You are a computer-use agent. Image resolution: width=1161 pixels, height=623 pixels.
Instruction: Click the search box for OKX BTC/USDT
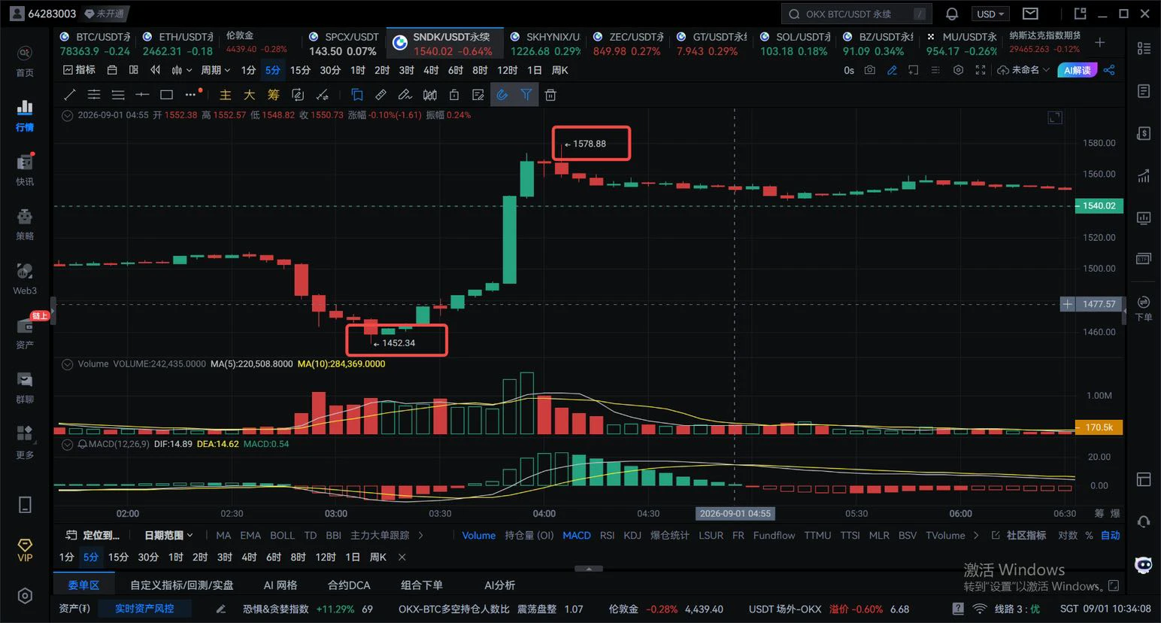(856, 14)
